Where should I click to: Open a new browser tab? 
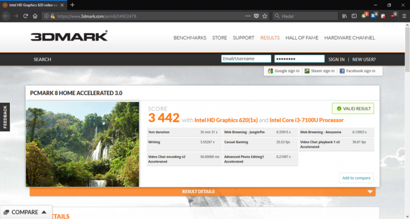(x=73, y=5)
